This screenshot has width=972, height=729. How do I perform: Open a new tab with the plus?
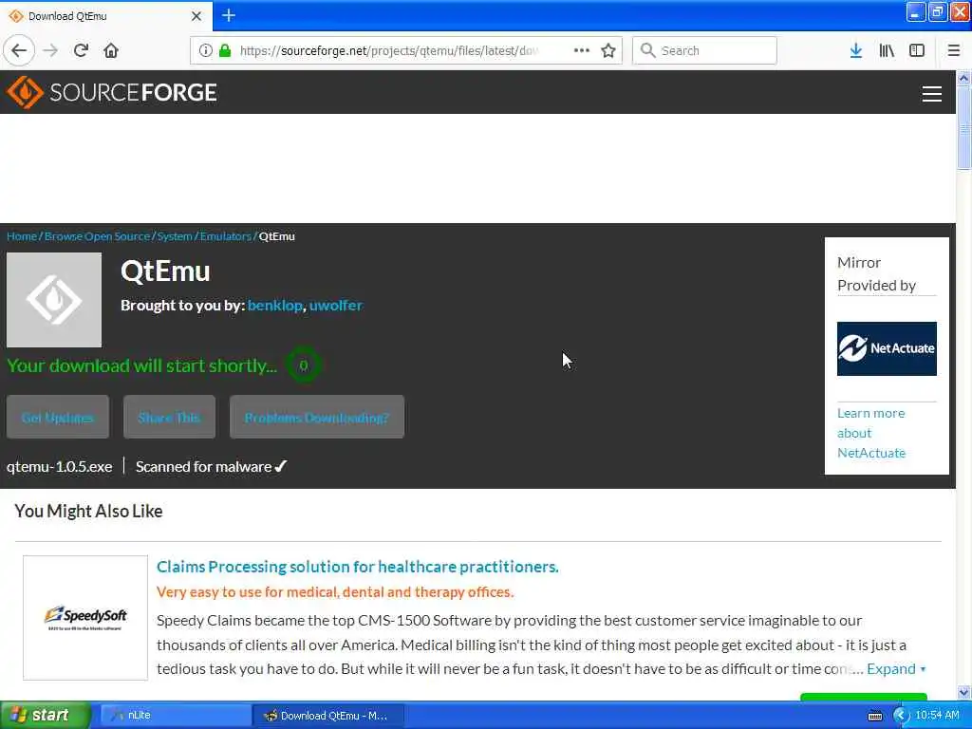229,15
